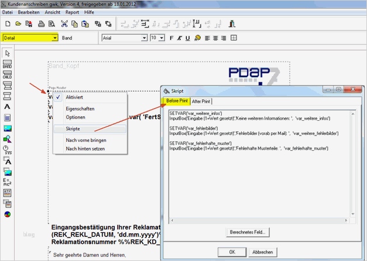Switch to the After Print tab
Viewport: 367px width, 261px height.
tap(201, 101)
